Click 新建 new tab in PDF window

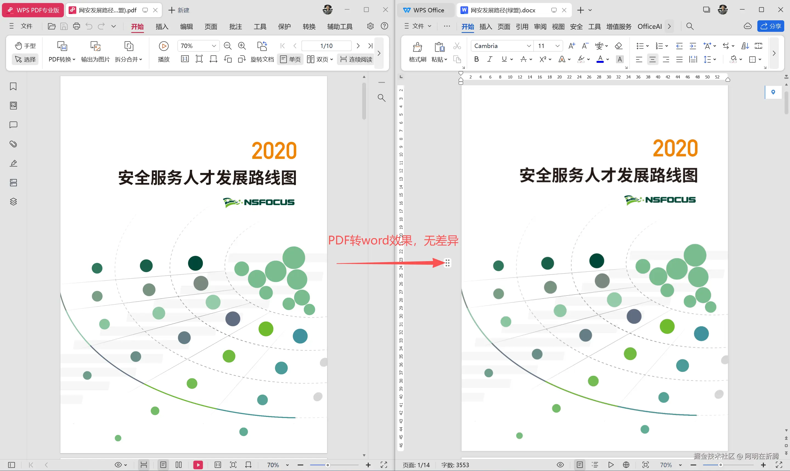coord(179,10)
